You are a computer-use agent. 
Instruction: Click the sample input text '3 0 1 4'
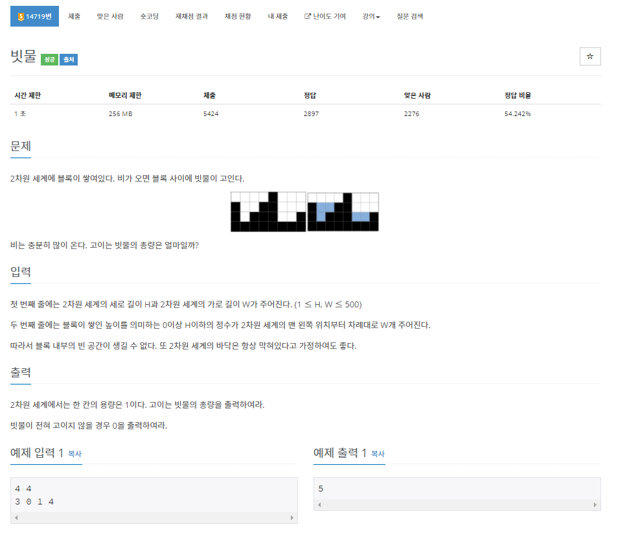(34, 502)
